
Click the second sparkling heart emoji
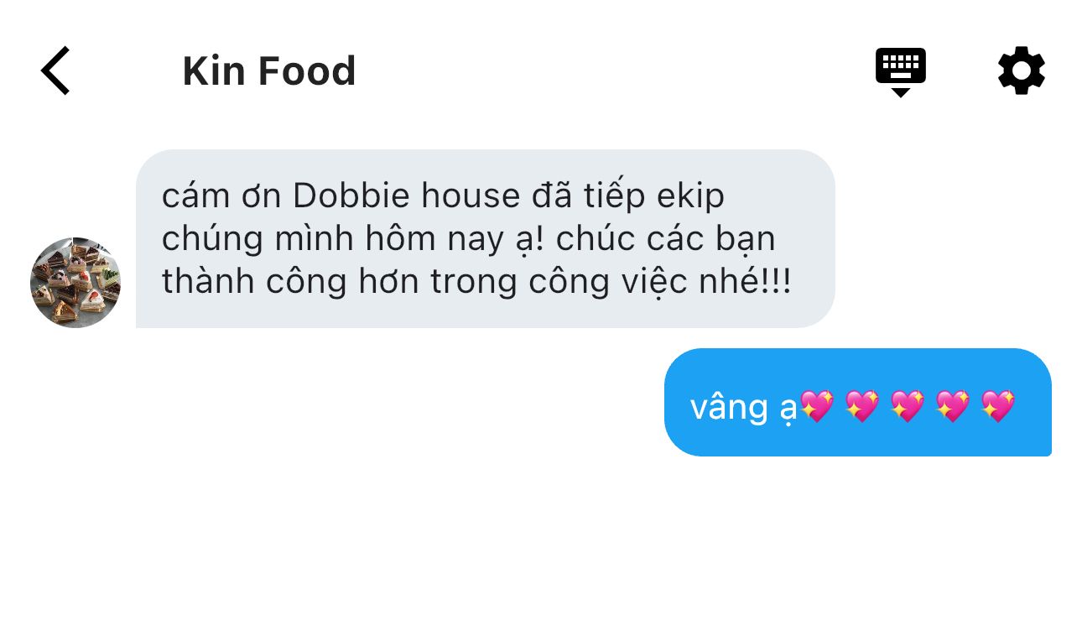tap(862, 406)
